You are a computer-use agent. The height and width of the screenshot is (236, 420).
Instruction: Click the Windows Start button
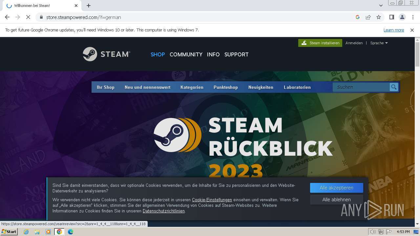[x=9, y=232]
